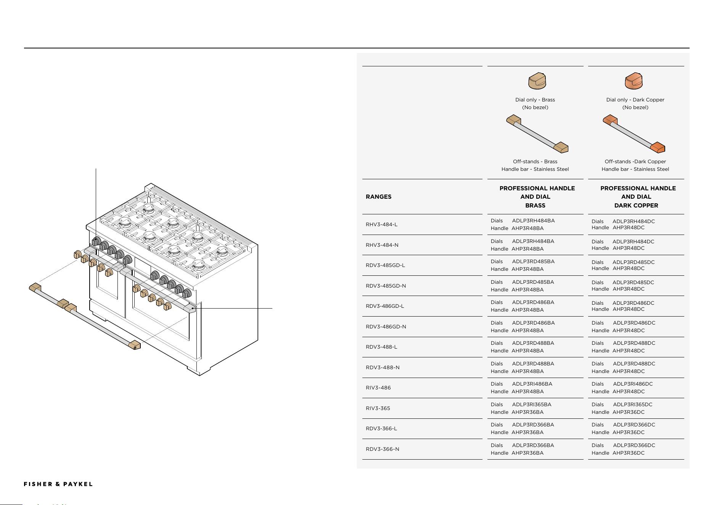
Task: Select the RIV3-365 range label
Action: click(x=378, y=408)
